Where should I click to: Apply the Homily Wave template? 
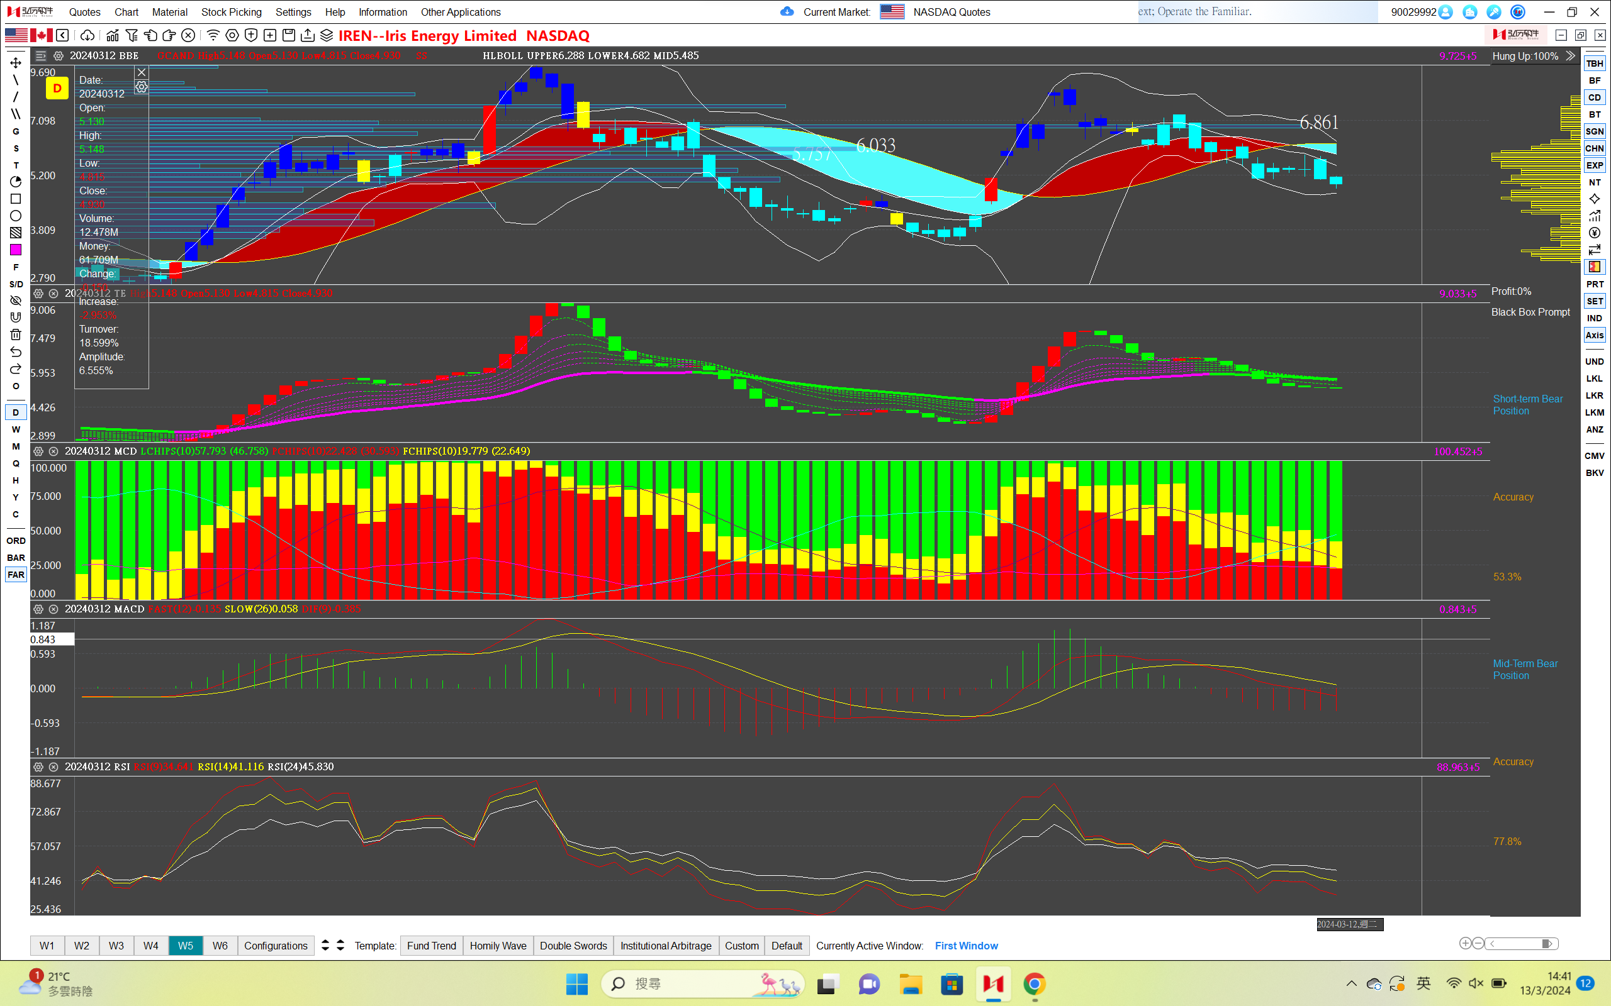[x=498, y=946]
